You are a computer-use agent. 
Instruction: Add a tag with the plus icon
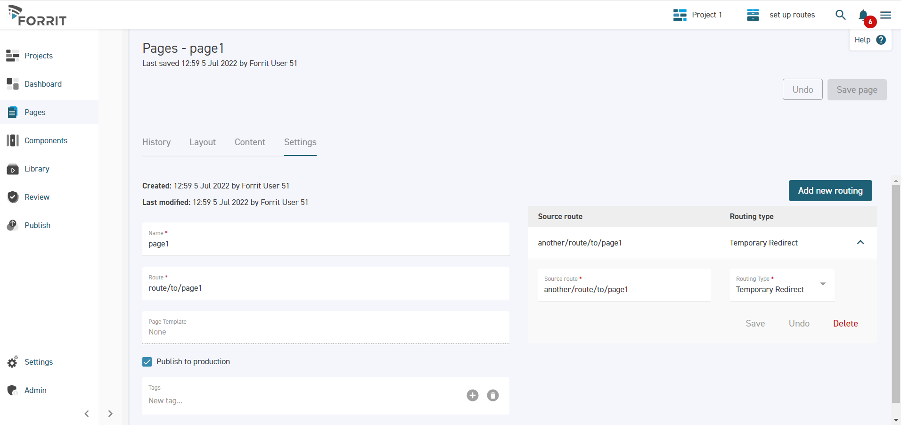[473, 395]
